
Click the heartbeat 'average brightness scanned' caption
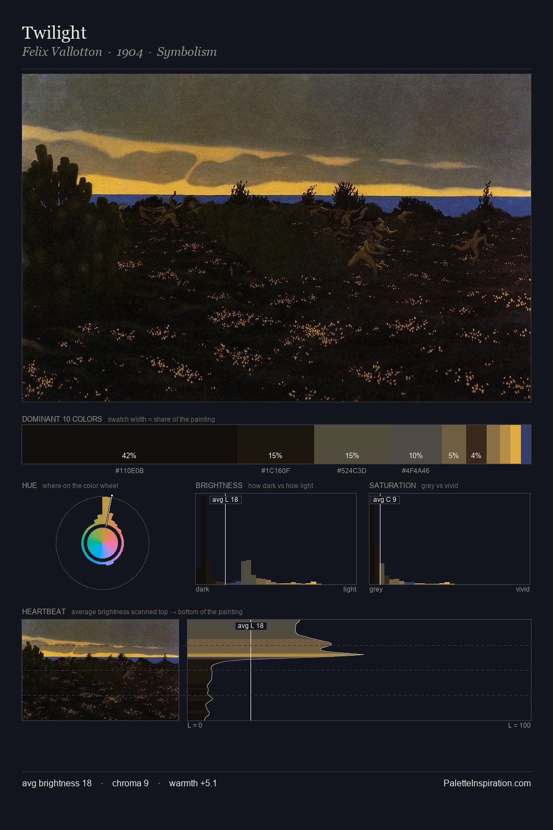156,612
